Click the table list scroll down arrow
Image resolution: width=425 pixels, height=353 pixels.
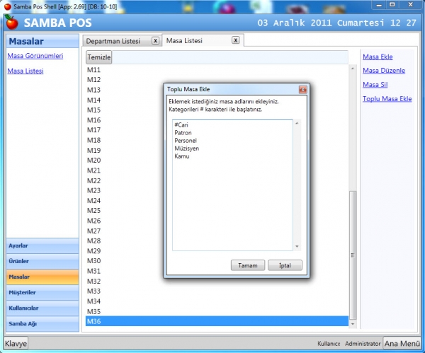coord(353,324)
